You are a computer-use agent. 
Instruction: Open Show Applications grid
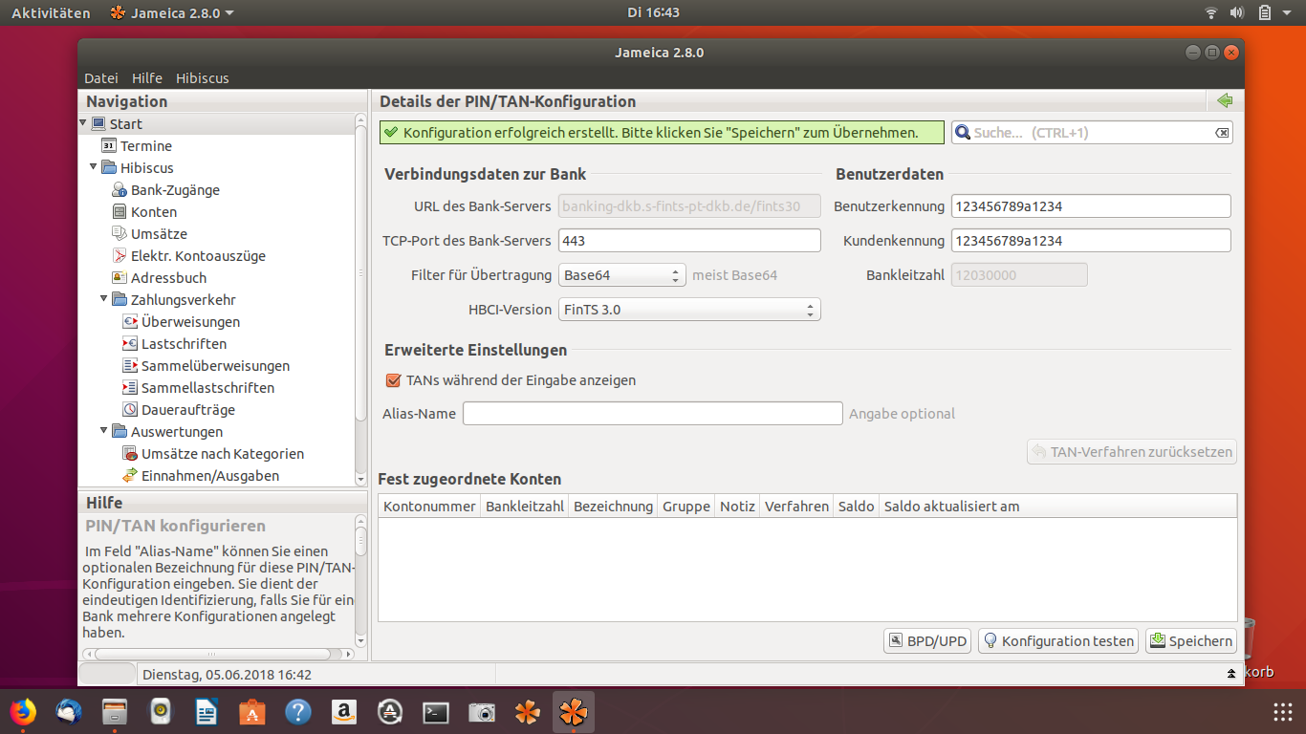click(x=1283, y=712)
